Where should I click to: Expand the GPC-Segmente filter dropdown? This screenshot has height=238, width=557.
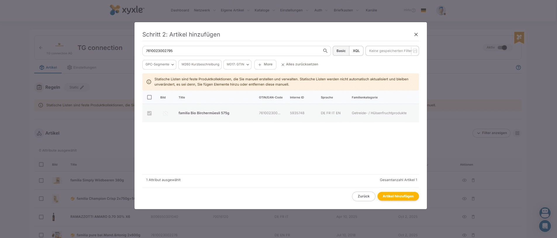[x=159, y=65]
